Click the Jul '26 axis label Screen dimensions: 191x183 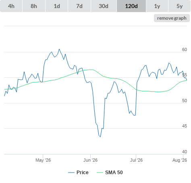pos(136,160)
